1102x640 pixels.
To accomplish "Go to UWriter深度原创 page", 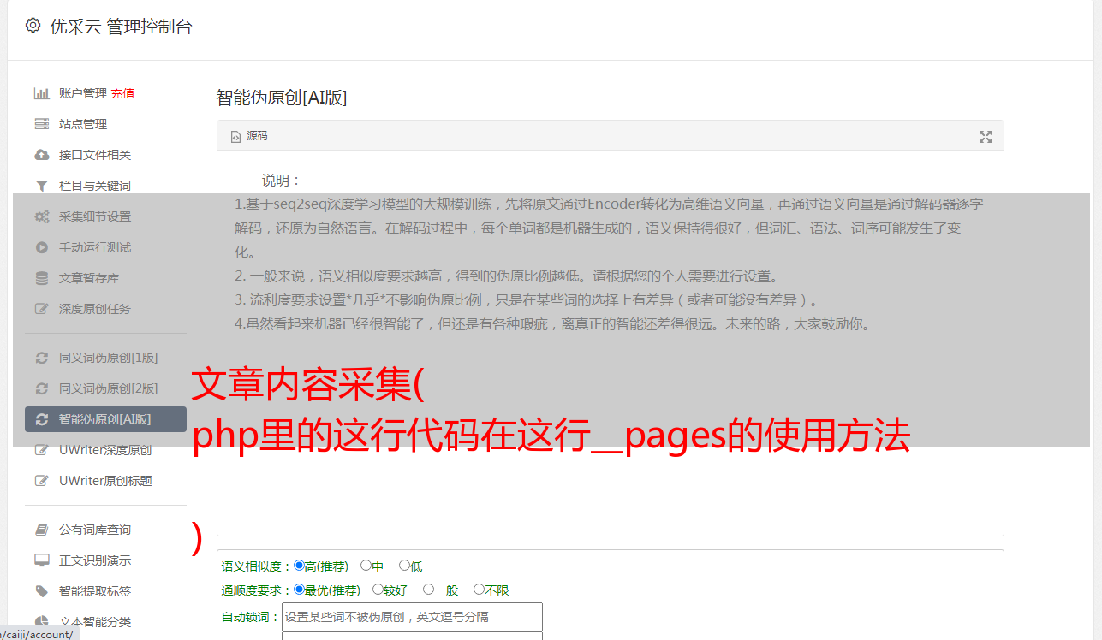I will (x=105, y=450).
